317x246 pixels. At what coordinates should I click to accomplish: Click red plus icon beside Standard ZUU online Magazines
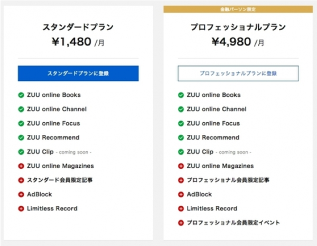21,166
